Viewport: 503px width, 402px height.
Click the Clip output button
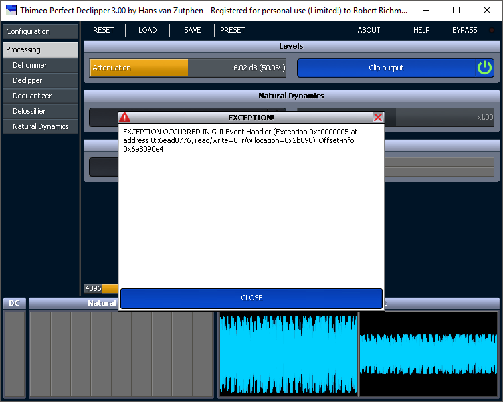pos(386,68)
